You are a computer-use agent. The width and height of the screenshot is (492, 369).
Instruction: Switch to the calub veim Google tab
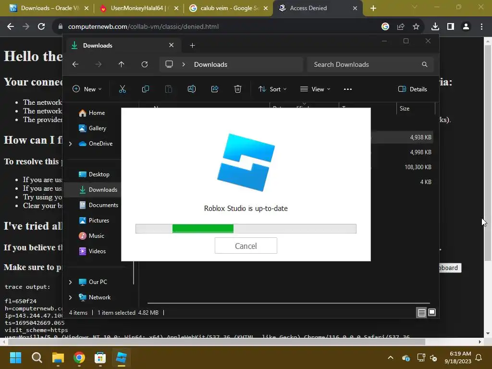coord(229,8)
